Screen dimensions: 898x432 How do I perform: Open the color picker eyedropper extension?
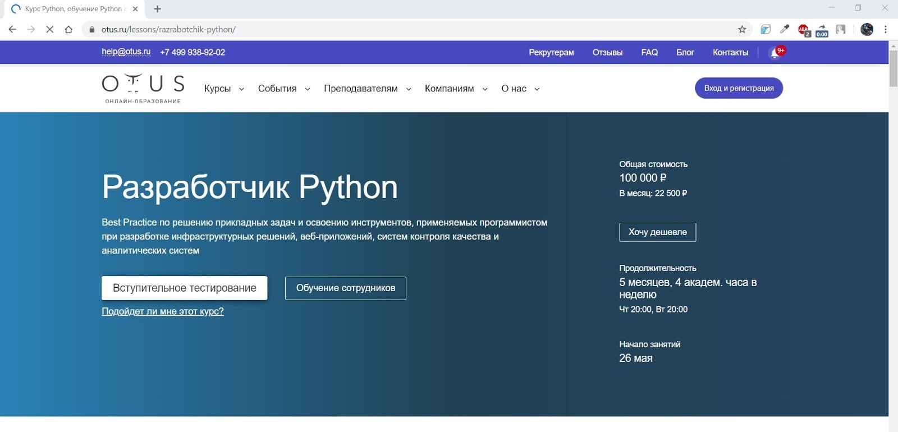[785, 29]
